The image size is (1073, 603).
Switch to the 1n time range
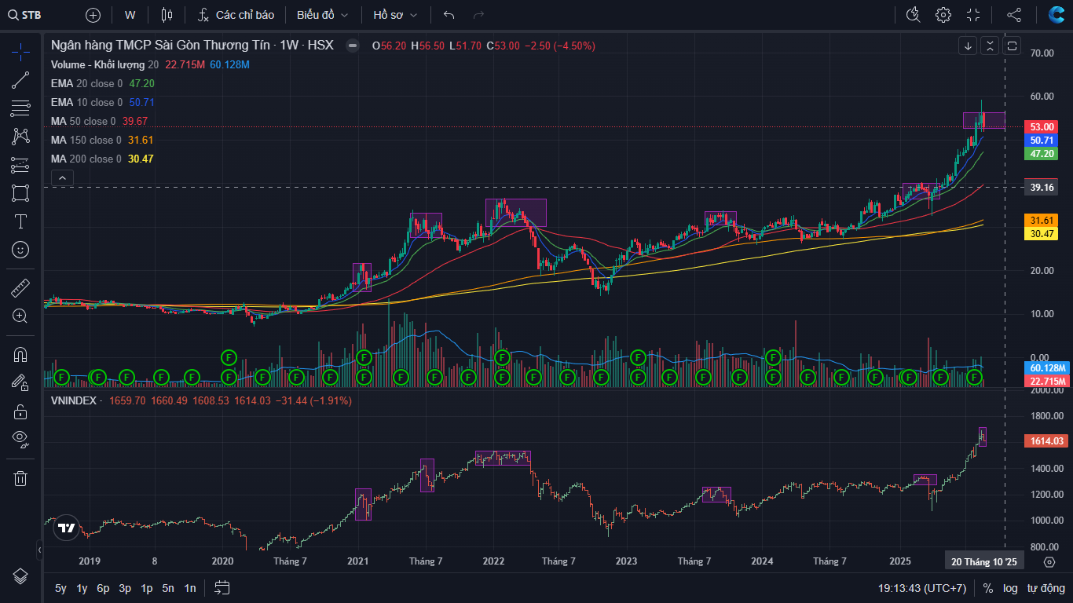[x=189, y=588]
